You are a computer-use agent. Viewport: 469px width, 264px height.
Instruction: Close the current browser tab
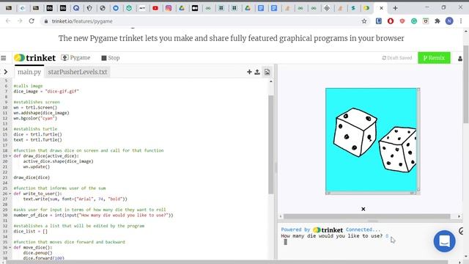point(381,8)
